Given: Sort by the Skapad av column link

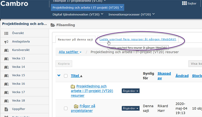Looking at the screenshot, I should pos(164,76).
